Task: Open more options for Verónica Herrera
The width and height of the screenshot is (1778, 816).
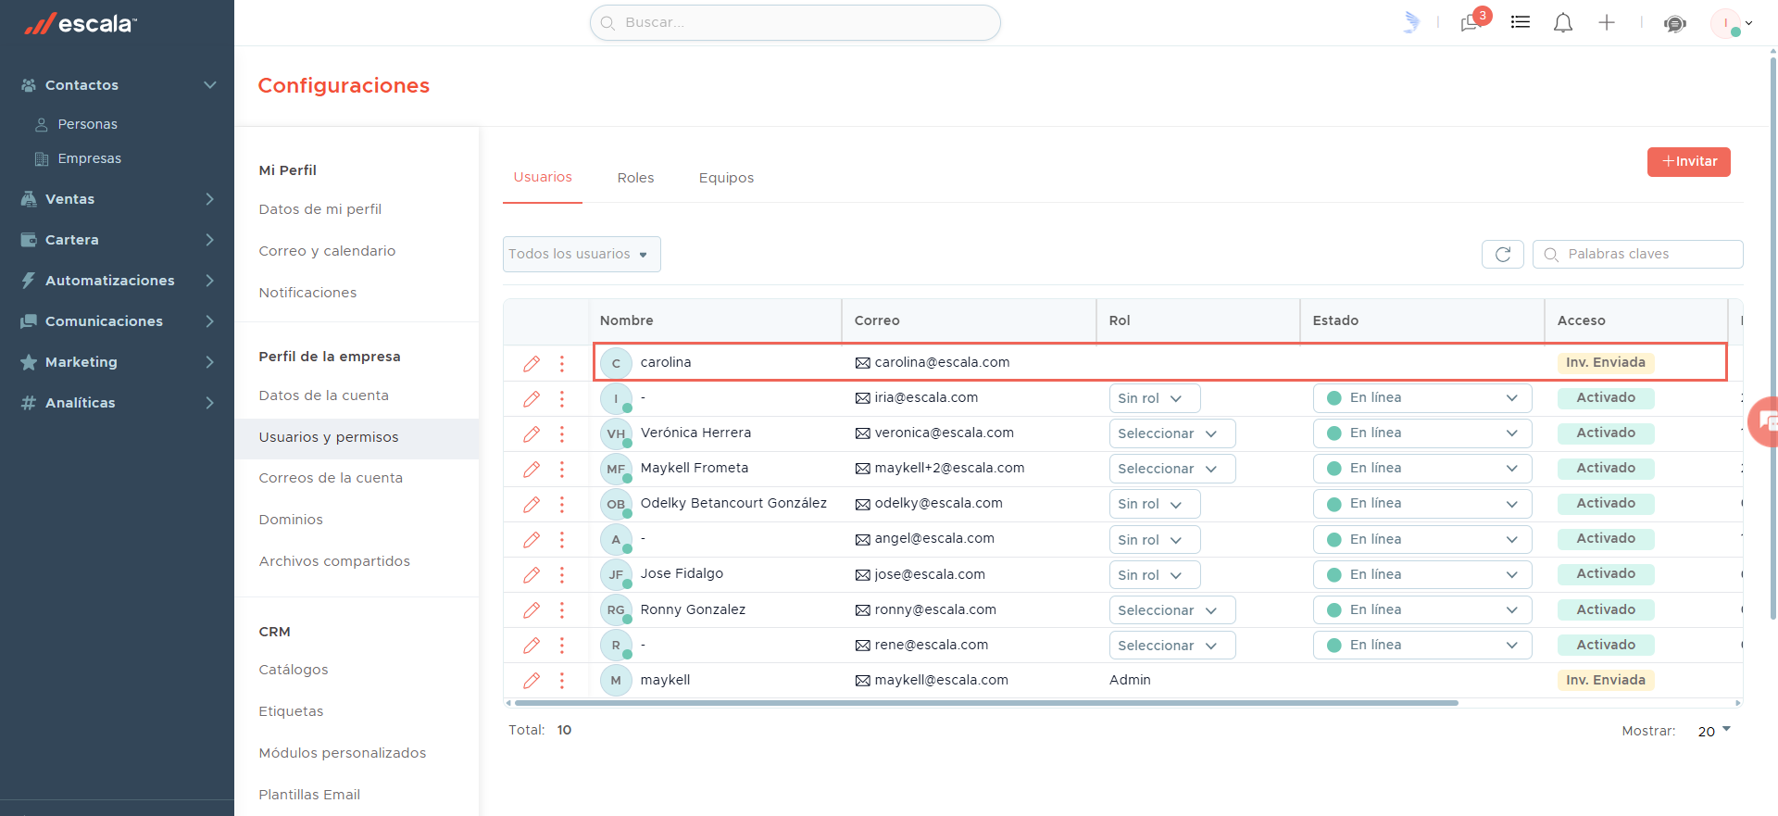Action: [561, 433]
